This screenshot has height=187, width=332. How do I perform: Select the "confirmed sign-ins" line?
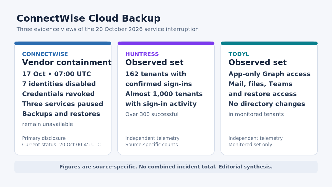tap(159, 84)
